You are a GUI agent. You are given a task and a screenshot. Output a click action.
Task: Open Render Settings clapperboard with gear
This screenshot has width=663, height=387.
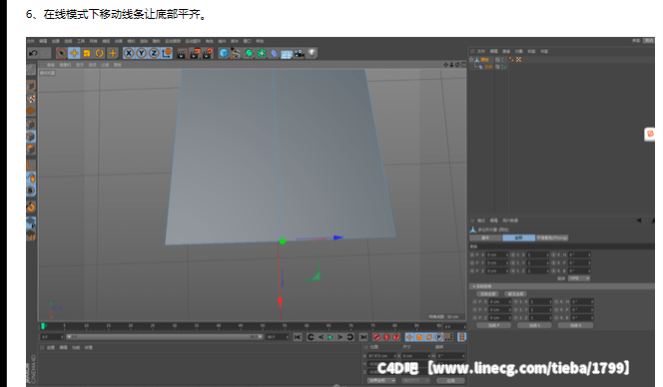208,53
